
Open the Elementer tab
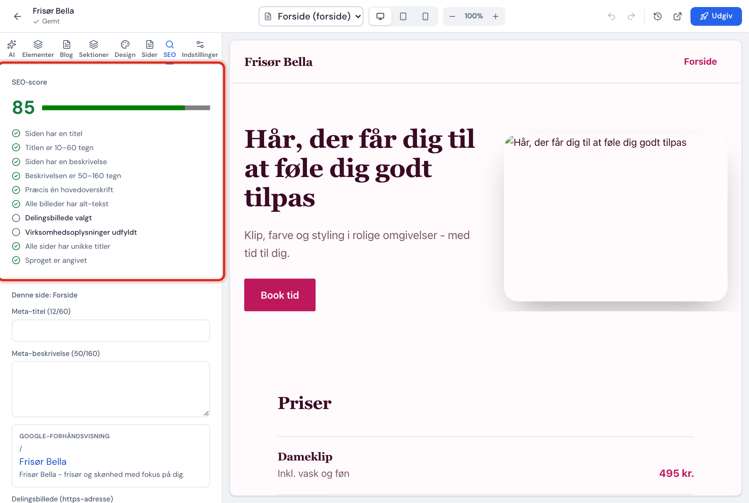click(x=38, y=49)
